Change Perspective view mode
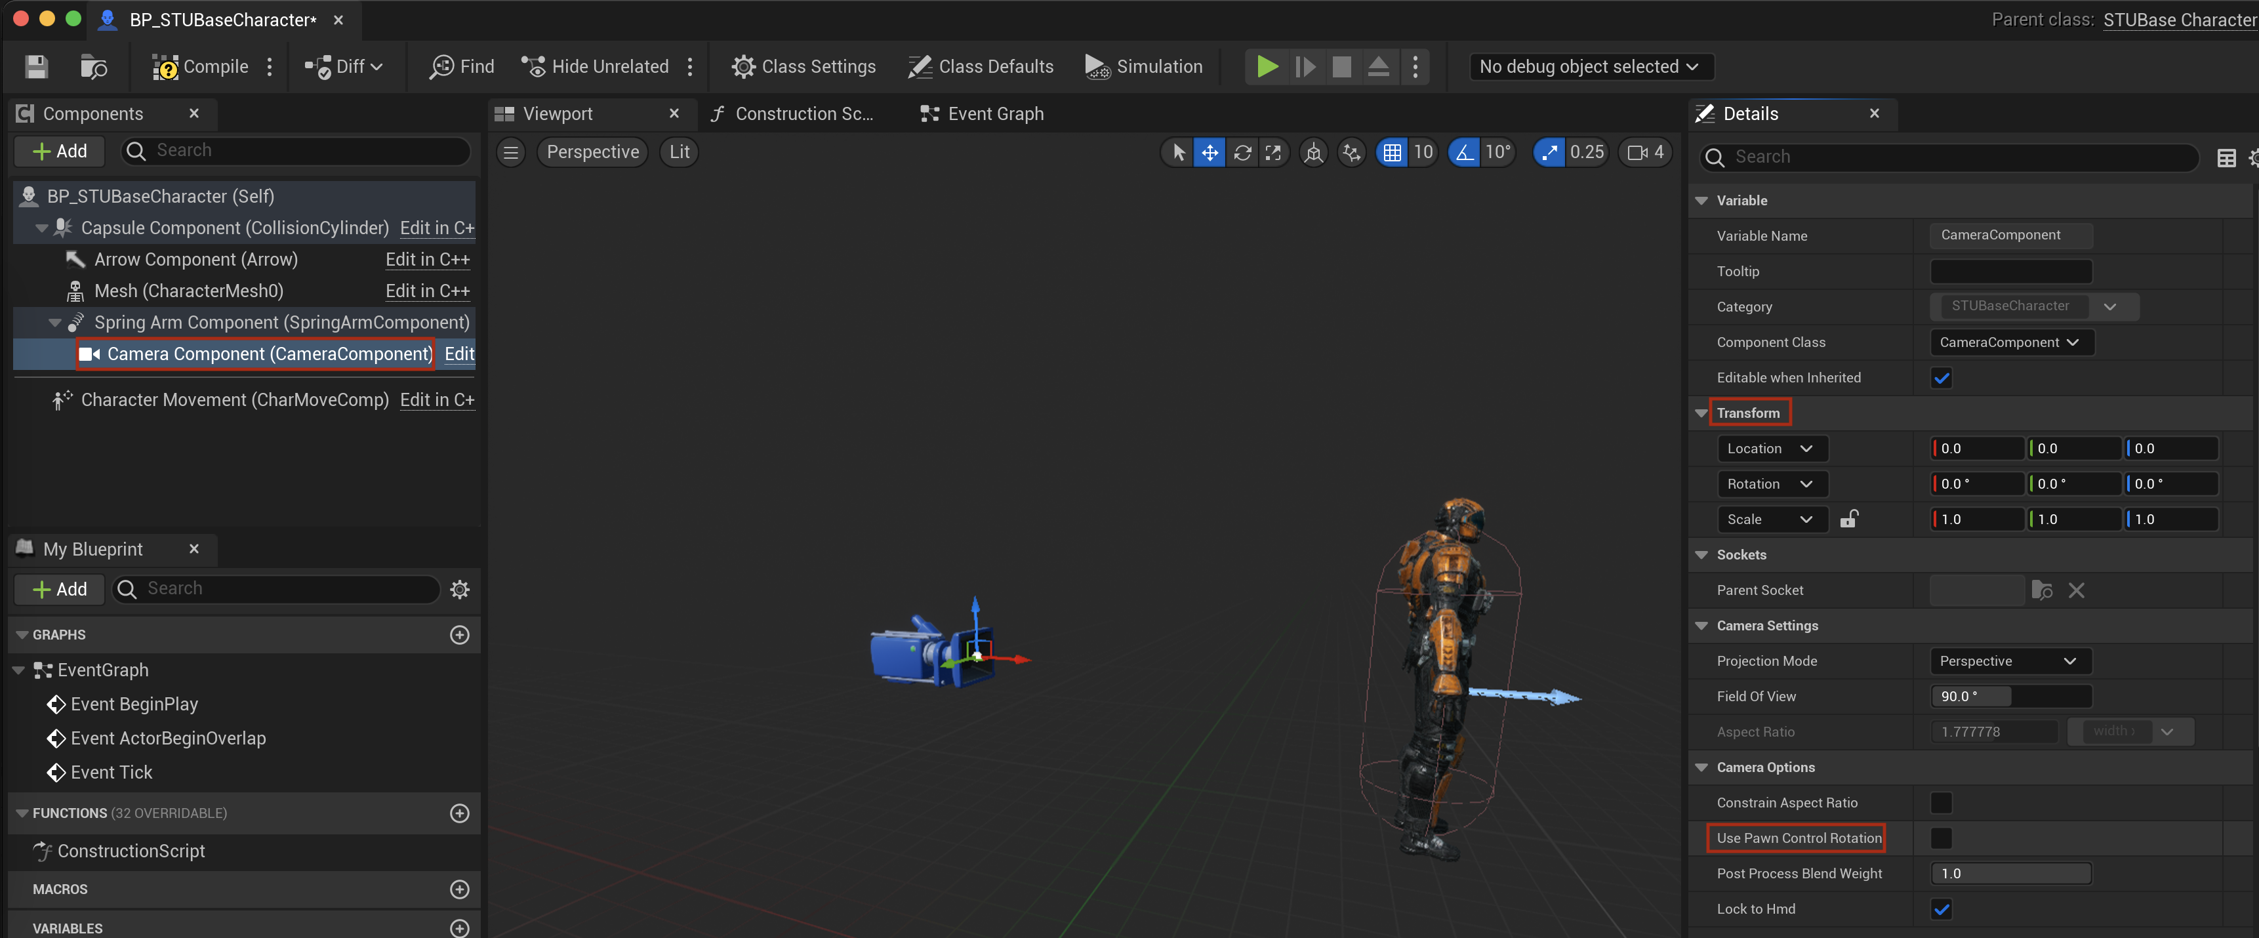Image resolution: width=2259 pixels, height=938 pixels. click(x=593, y=153)
